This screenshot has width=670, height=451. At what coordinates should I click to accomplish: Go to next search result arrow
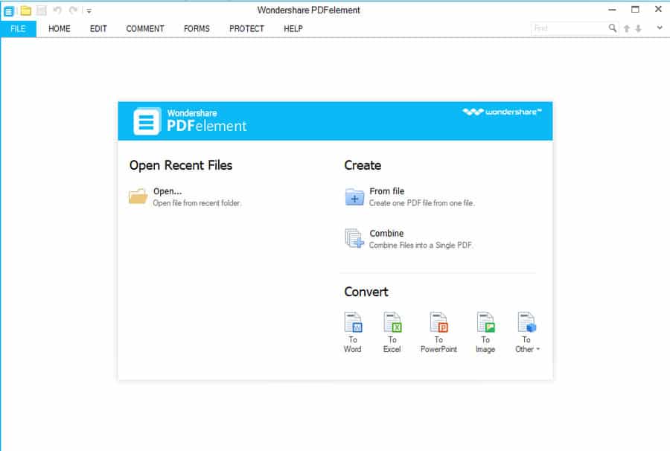(x=639, y=28)
